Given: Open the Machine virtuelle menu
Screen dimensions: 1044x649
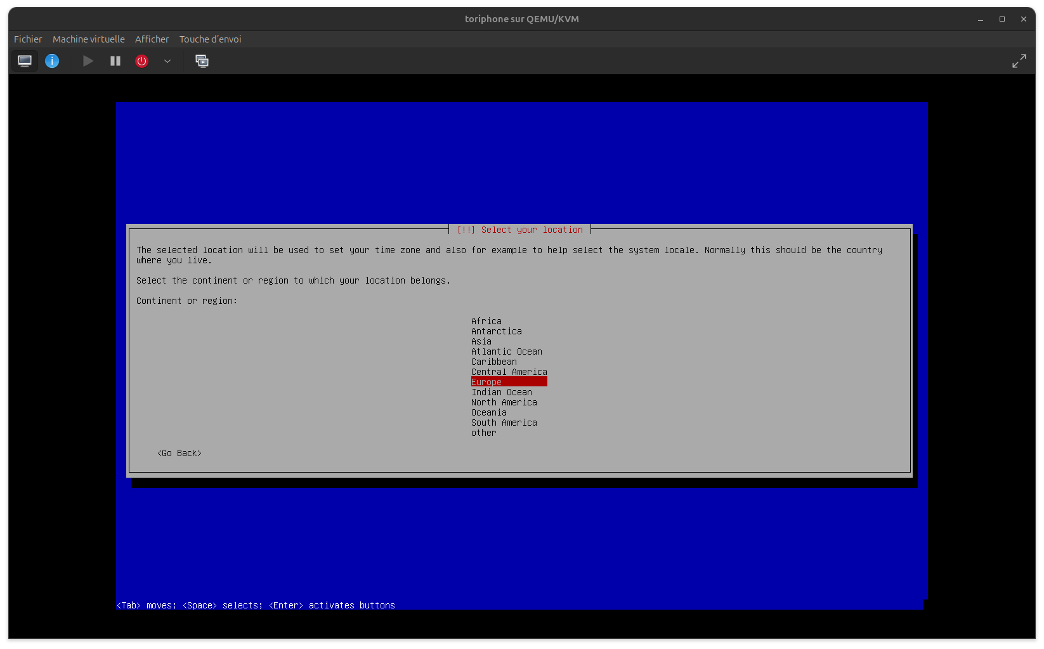Looking at the screenshot, I should pos(88,39).
